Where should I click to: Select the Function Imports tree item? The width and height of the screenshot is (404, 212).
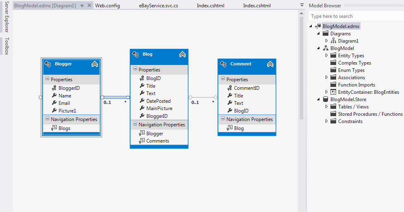click(x=356, y=84)
